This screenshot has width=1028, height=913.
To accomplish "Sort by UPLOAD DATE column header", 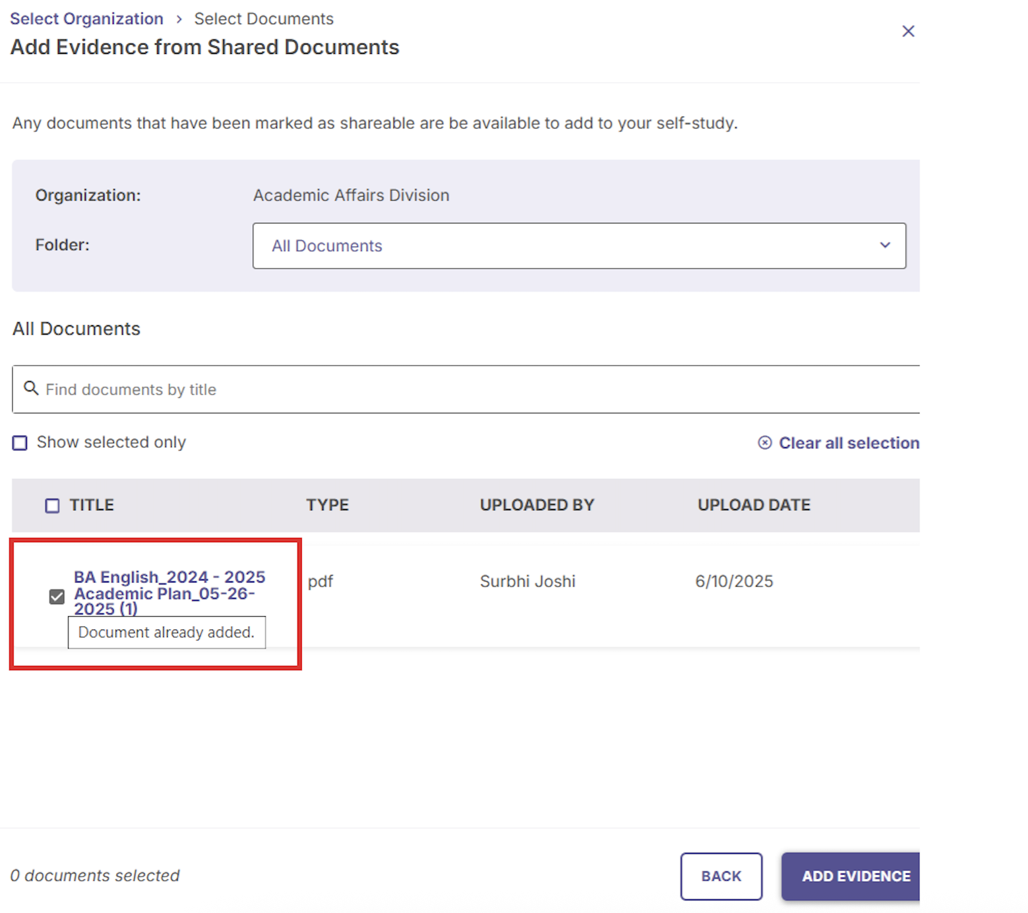I will [754, 505].
